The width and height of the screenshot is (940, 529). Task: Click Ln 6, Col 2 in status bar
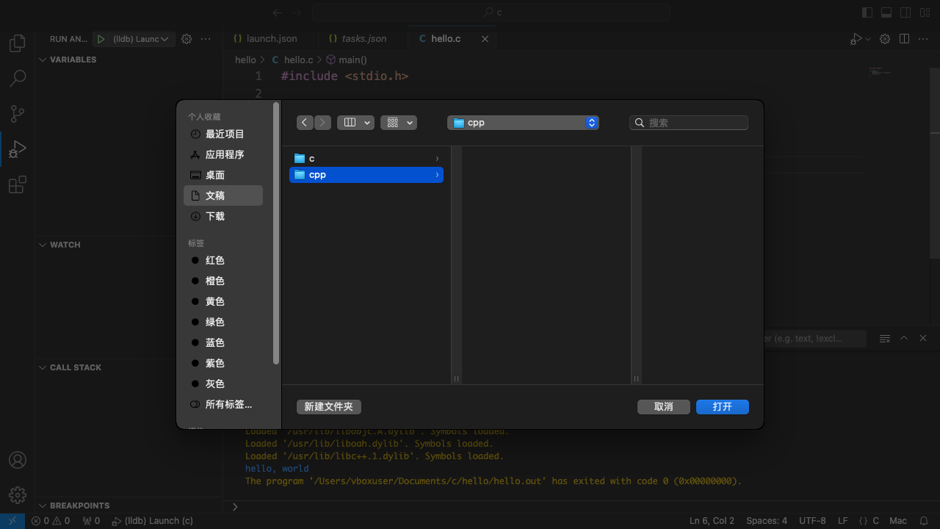click(712, 521)
